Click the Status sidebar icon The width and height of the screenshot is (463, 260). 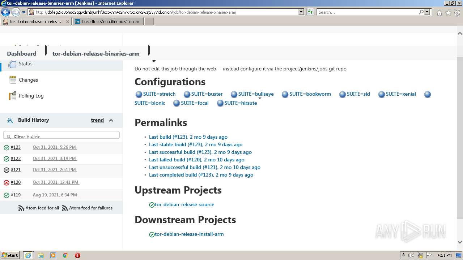(x=13, y=64)
